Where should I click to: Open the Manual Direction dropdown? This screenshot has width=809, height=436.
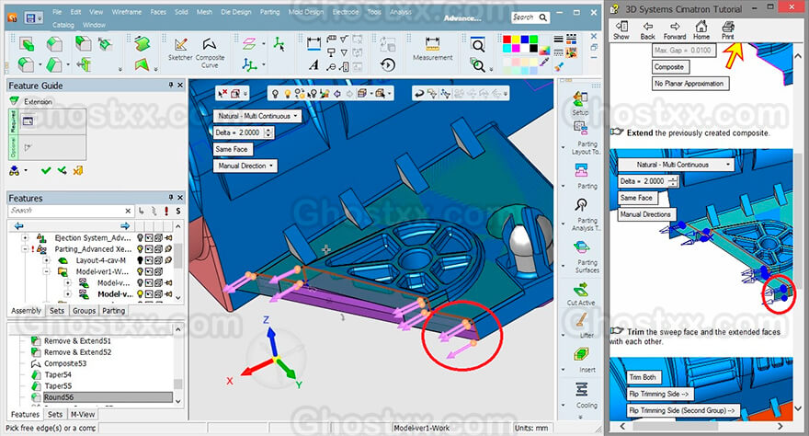pos(245,166)
